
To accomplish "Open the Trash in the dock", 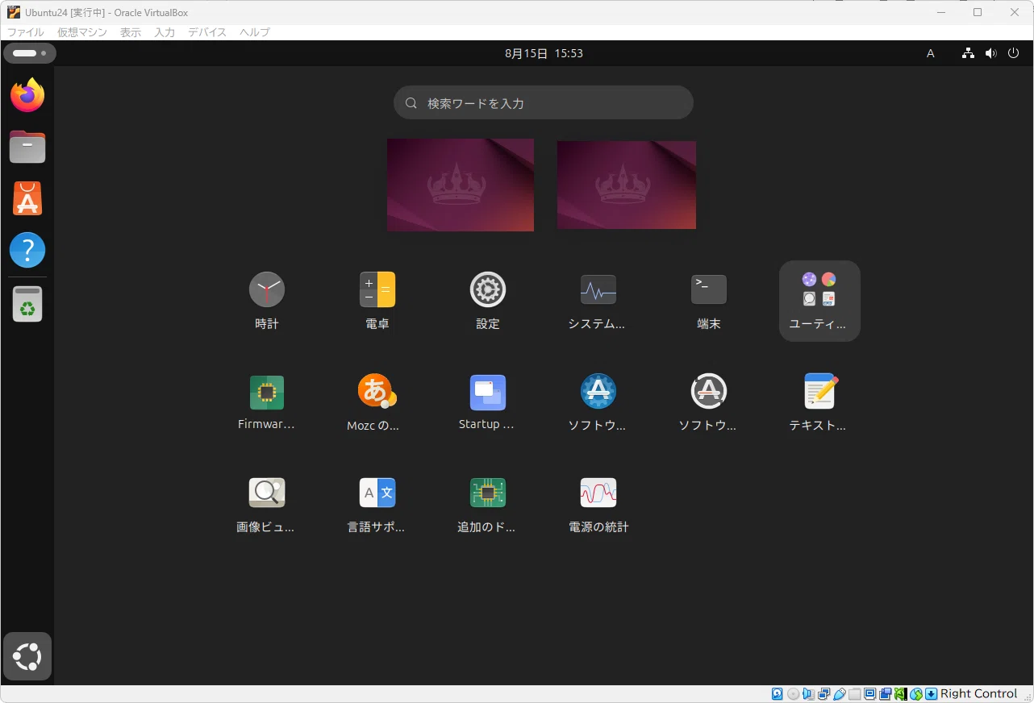I will point(27,304).
